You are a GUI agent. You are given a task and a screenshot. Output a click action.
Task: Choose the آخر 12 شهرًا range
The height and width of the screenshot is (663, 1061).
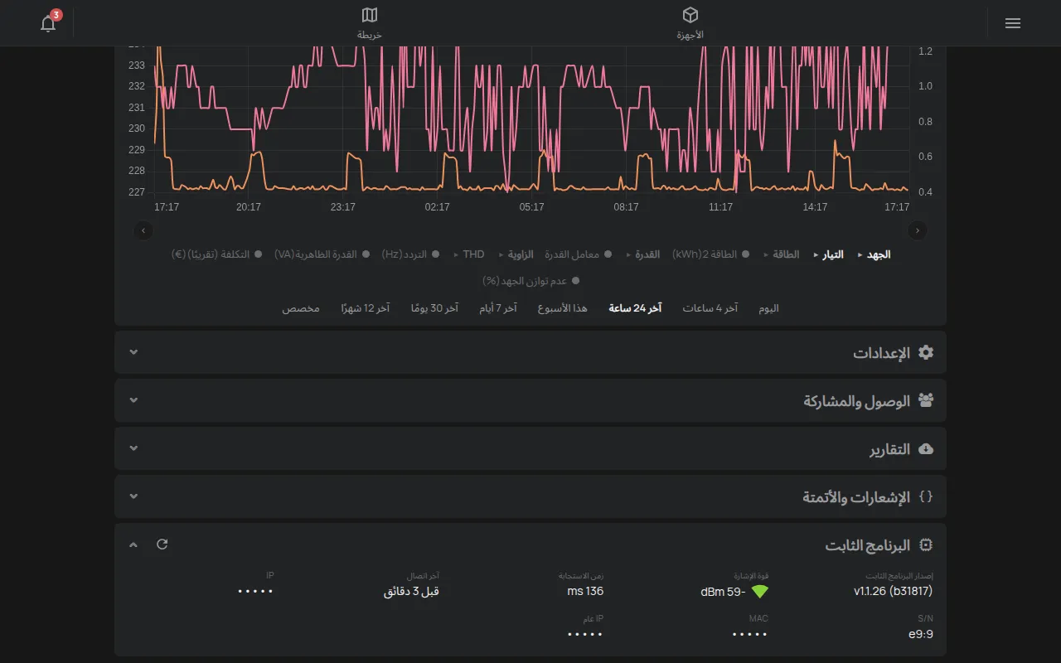365,308
